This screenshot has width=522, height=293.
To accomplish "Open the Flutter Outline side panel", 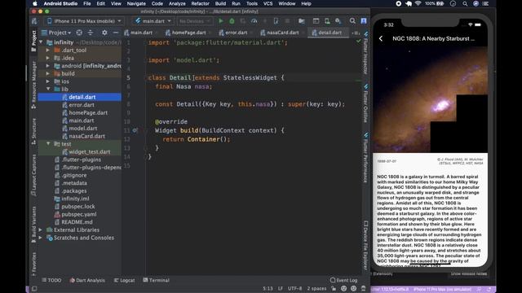I will (365, 103).
